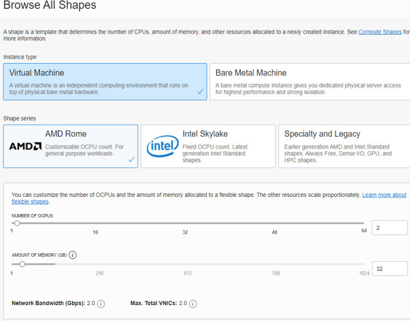Open Network Bandwidth info tooltip icon

101,304
